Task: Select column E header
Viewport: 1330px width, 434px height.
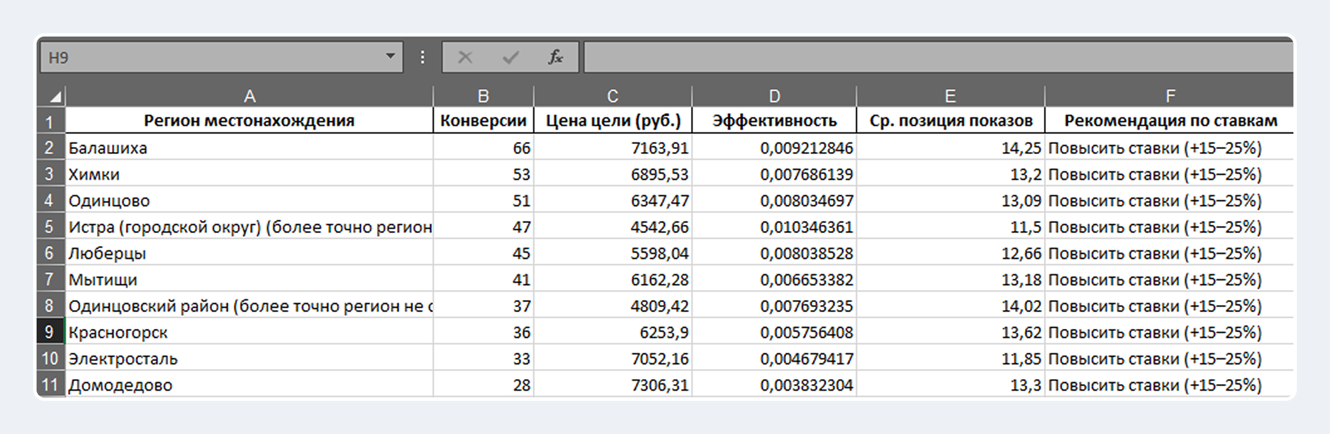Action: point(950,96)
